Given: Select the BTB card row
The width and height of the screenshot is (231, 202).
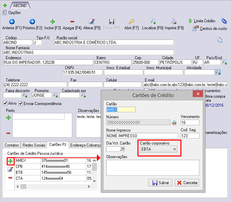Looking at the screenshot, I should (53, 172).
